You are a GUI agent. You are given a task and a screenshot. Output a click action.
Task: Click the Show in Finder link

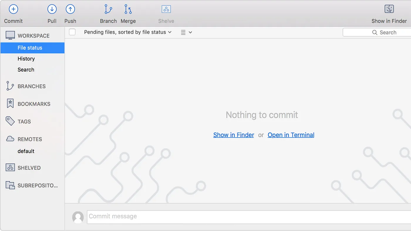[233, 135]
